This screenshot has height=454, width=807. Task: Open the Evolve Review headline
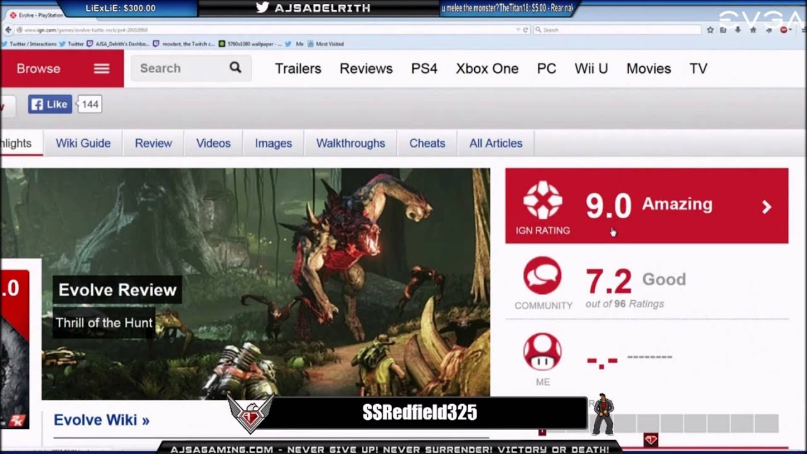click(117, 290)
